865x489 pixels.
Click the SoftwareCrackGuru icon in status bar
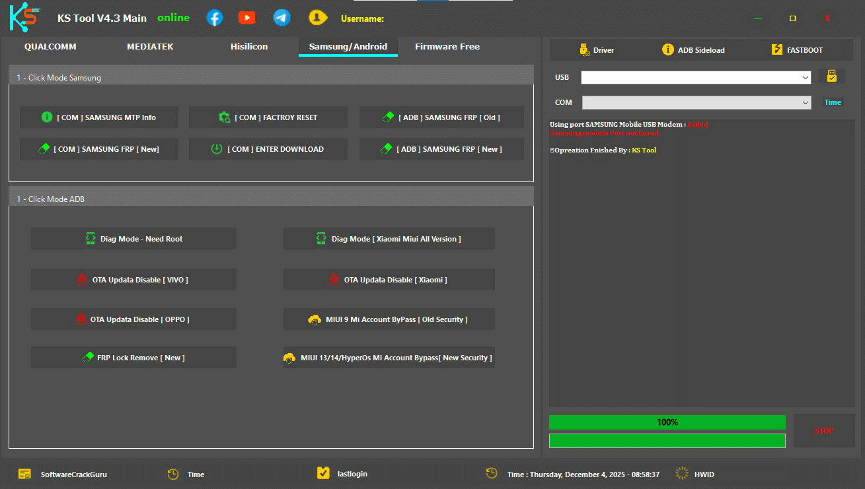tap(24, 473)
